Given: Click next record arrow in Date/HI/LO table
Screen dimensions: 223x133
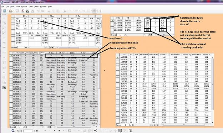Looking at the screenshot, I should tap(149, 35).
